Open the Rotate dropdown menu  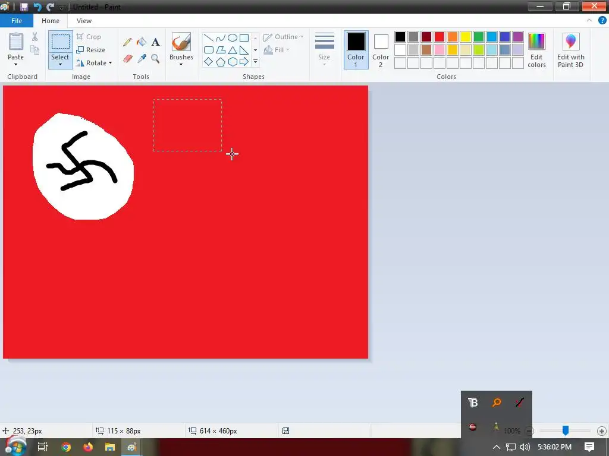coord(110,63)
